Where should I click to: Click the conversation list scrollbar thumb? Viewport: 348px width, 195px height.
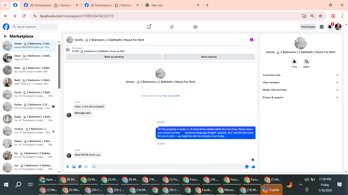click(59, 67)
